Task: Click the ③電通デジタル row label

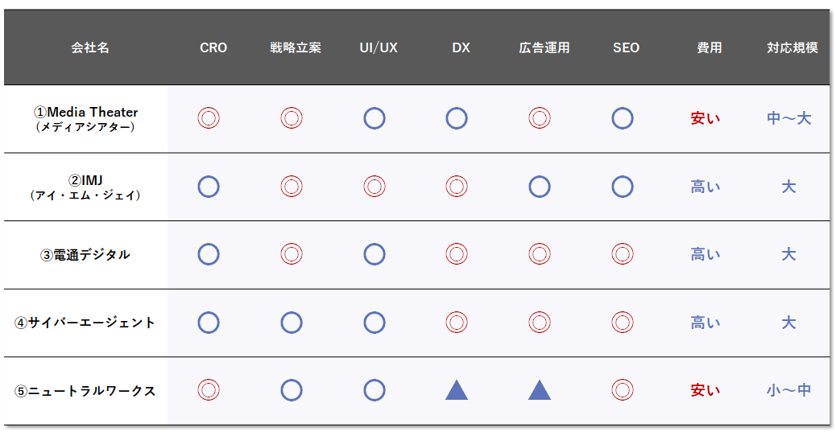Action: (x=85, y=255)
